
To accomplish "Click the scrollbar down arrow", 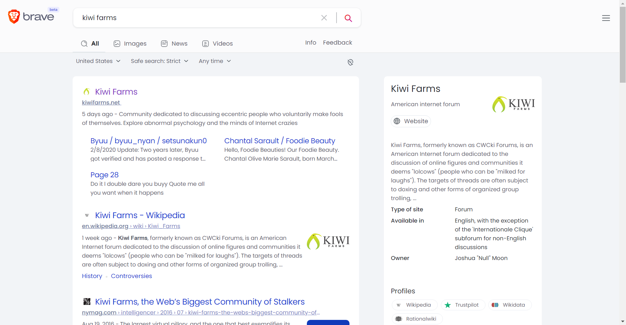I will pos(623,321).
